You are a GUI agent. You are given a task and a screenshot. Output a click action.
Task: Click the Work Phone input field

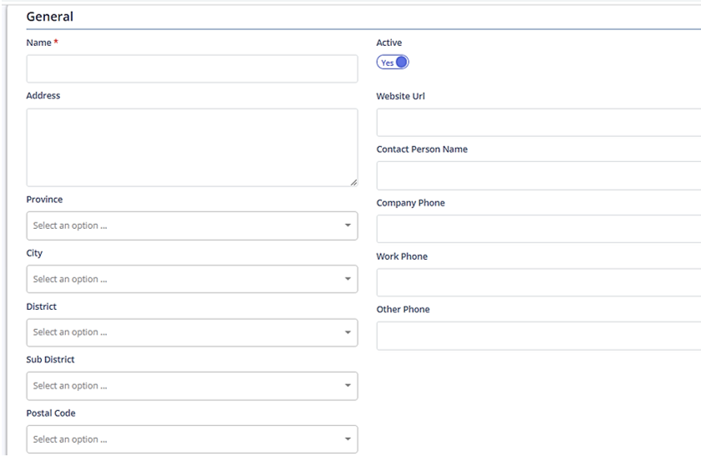tap(539, 282)
